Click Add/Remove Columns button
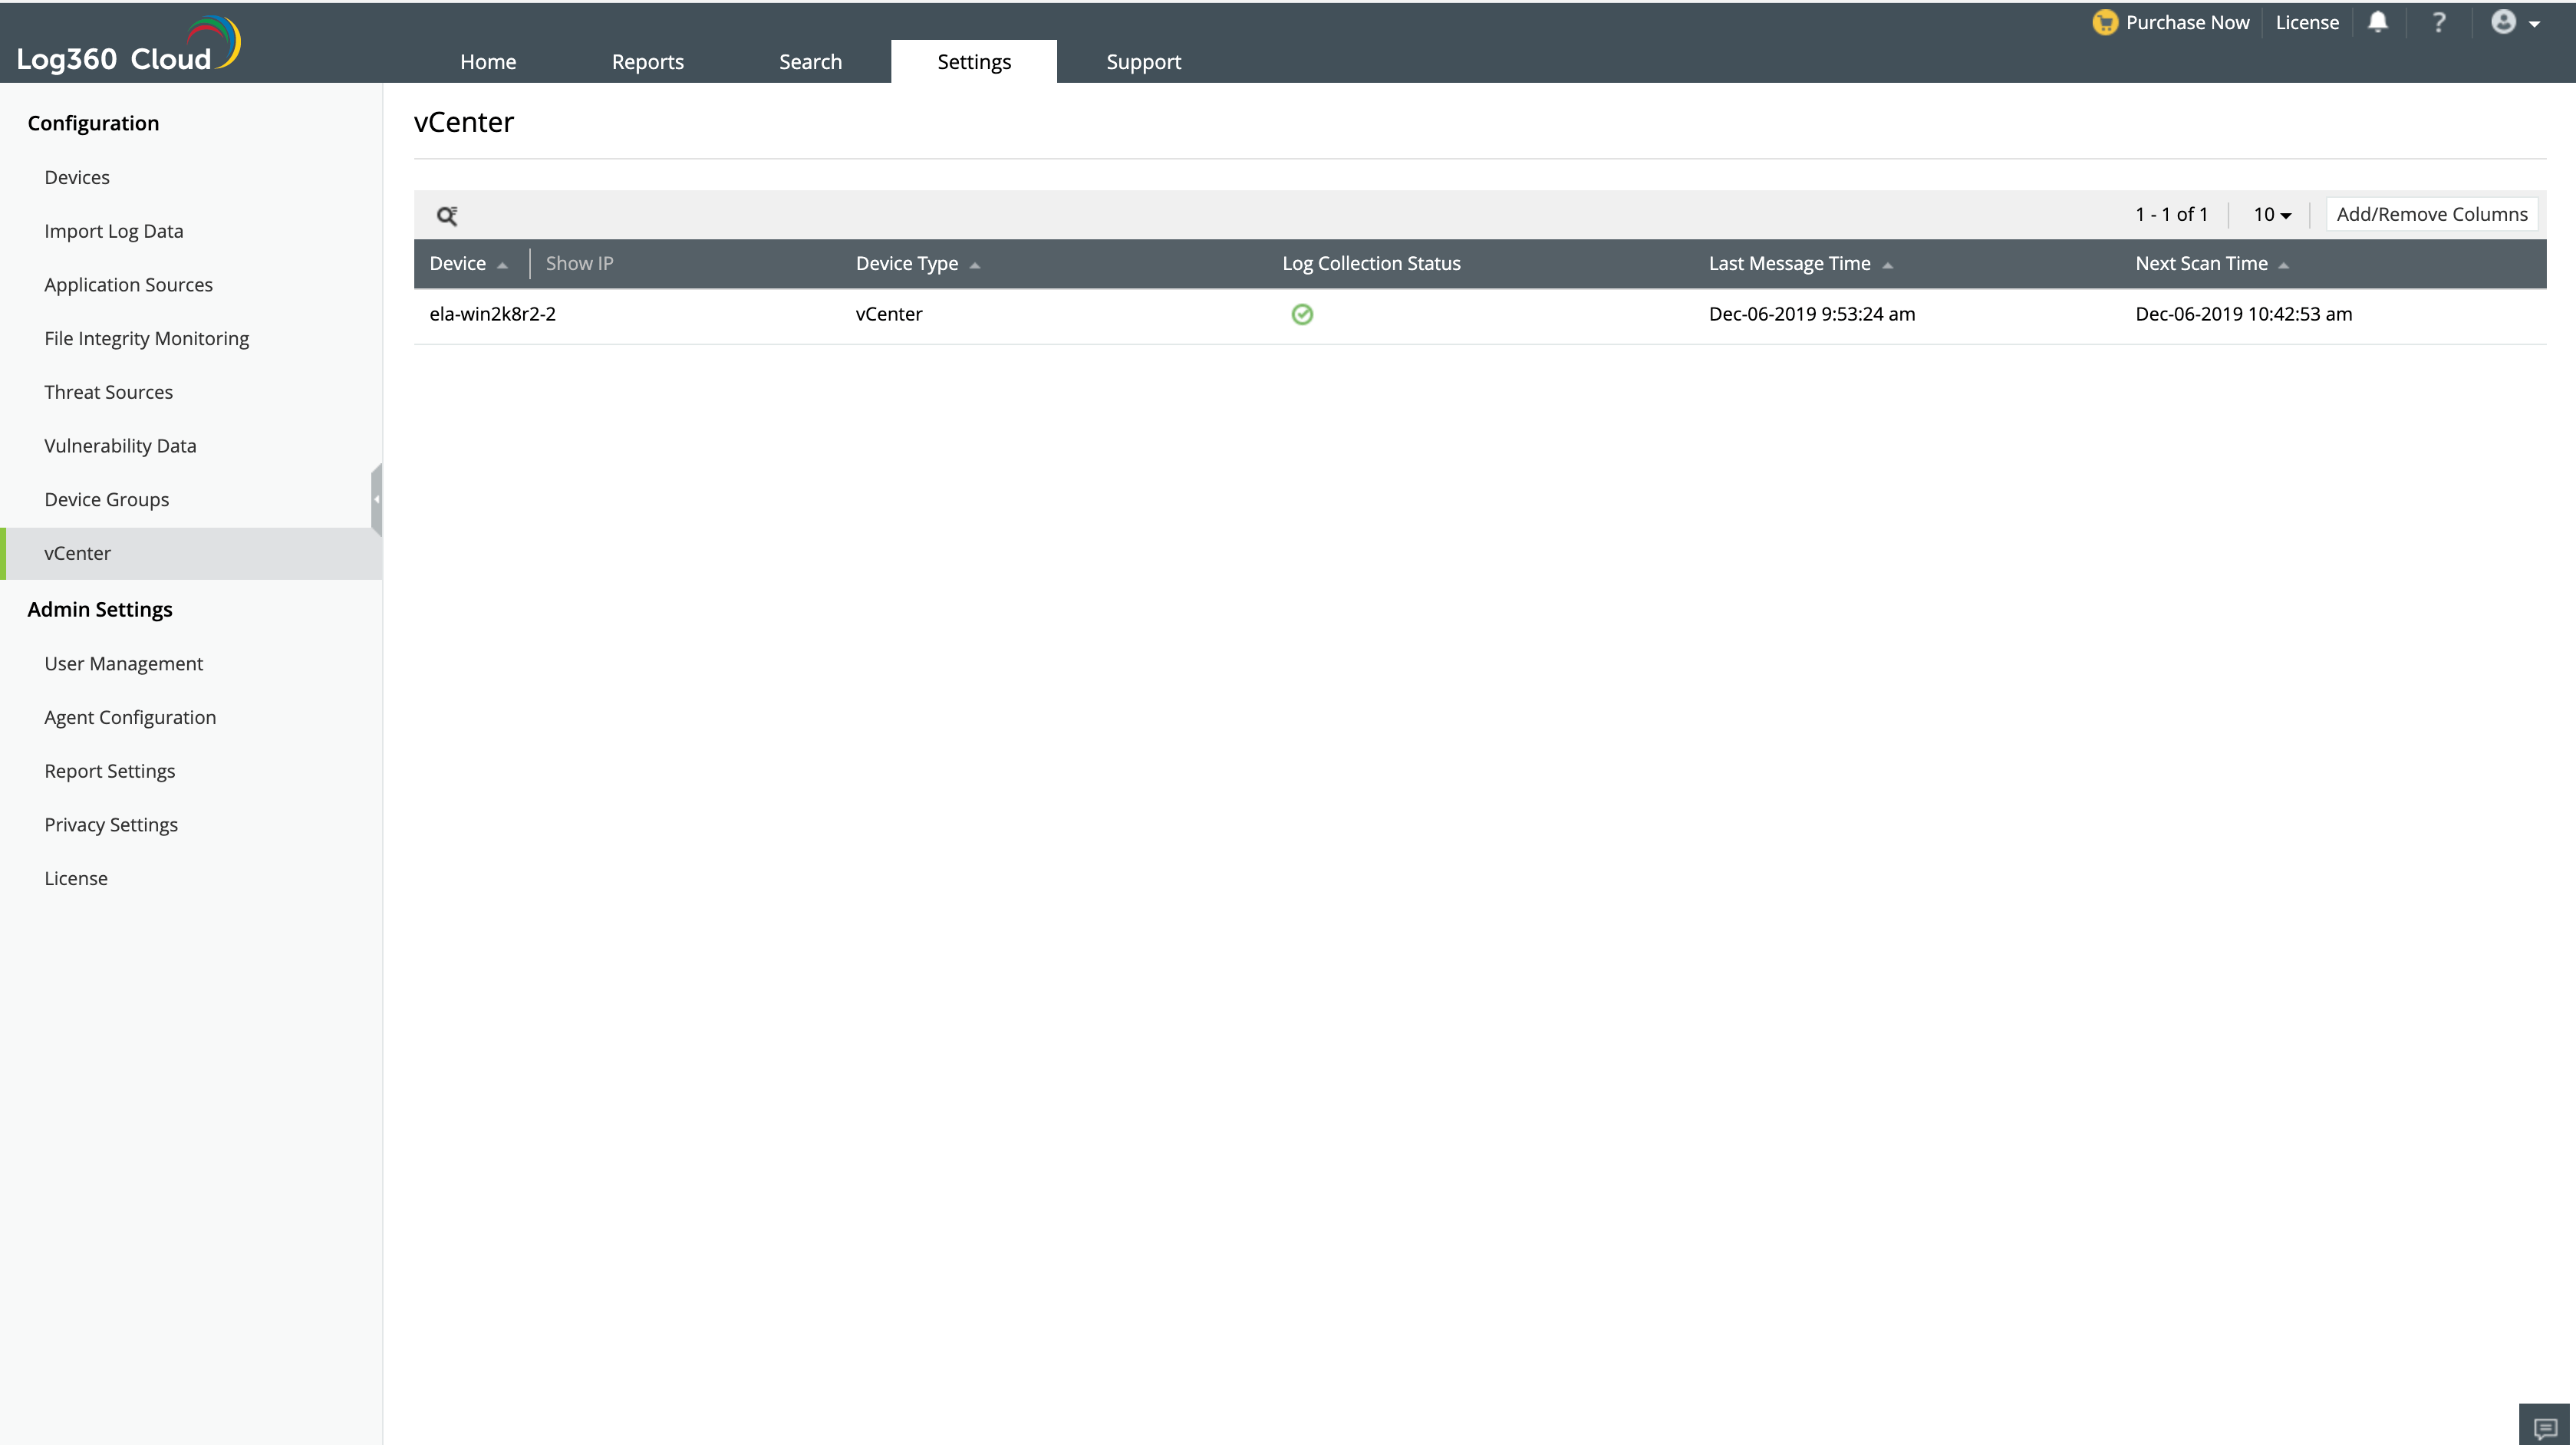Image resolution: width=2576 pixels, height=1445 pixels. pyautogui.click(x=2431, y=214)
